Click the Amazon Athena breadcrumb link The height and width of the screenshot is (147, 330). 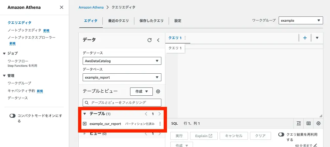pos(91,7)
